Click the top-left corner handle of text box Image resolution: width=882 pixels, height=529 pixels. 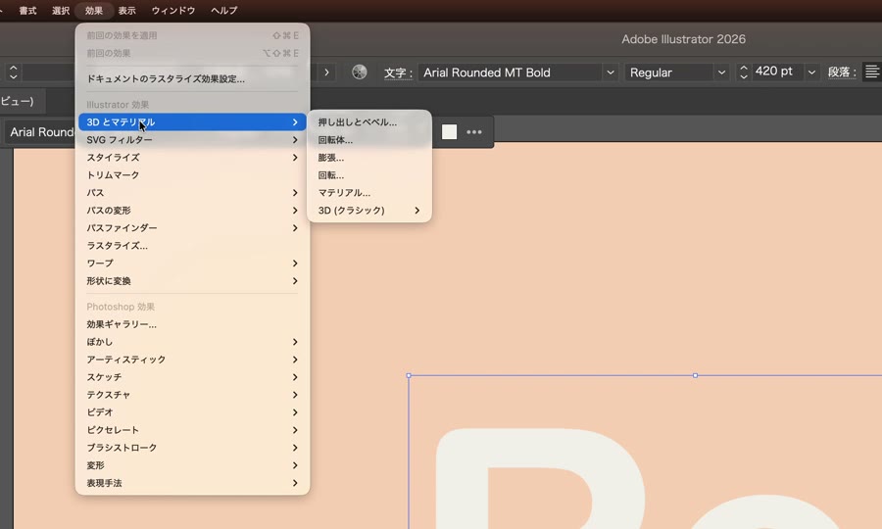tap(409, 375)
